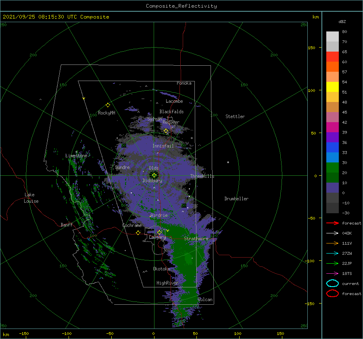Click the Cochrane city label
Viewport: 363px width, 339px height.
point(132,225)
